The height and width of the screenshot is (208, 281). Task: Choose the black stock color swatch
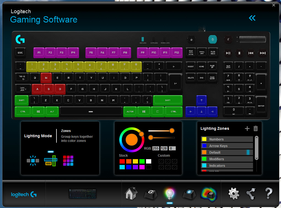pos(148,167)
